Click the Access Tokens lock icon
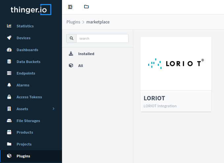This screenshot has width=224, height=163. [9, 97]
